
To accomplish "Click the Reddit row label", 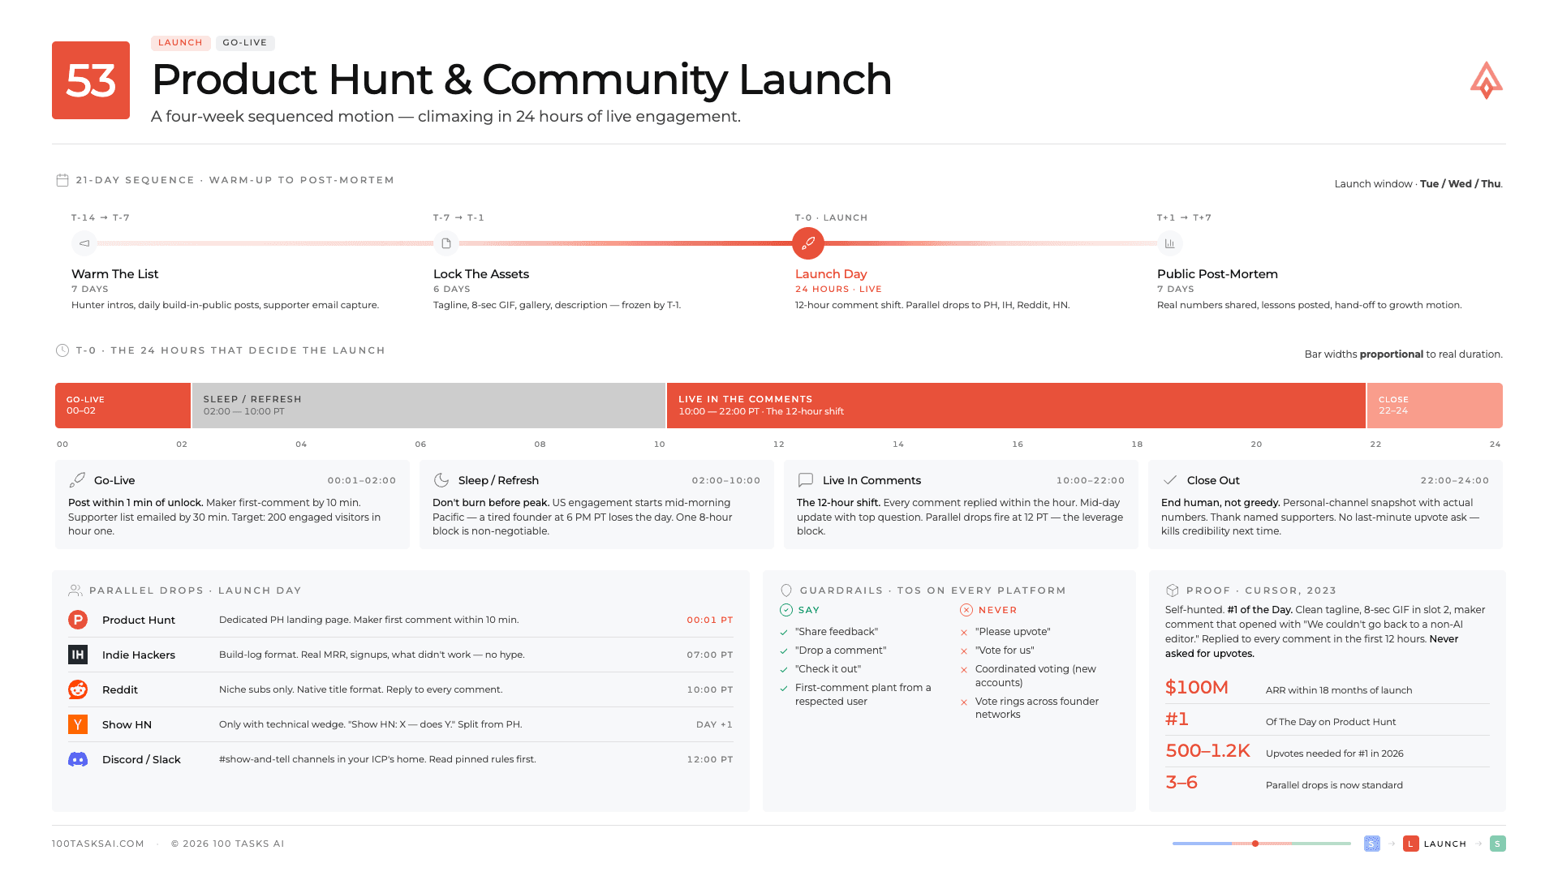I will (x=120, y=689).
